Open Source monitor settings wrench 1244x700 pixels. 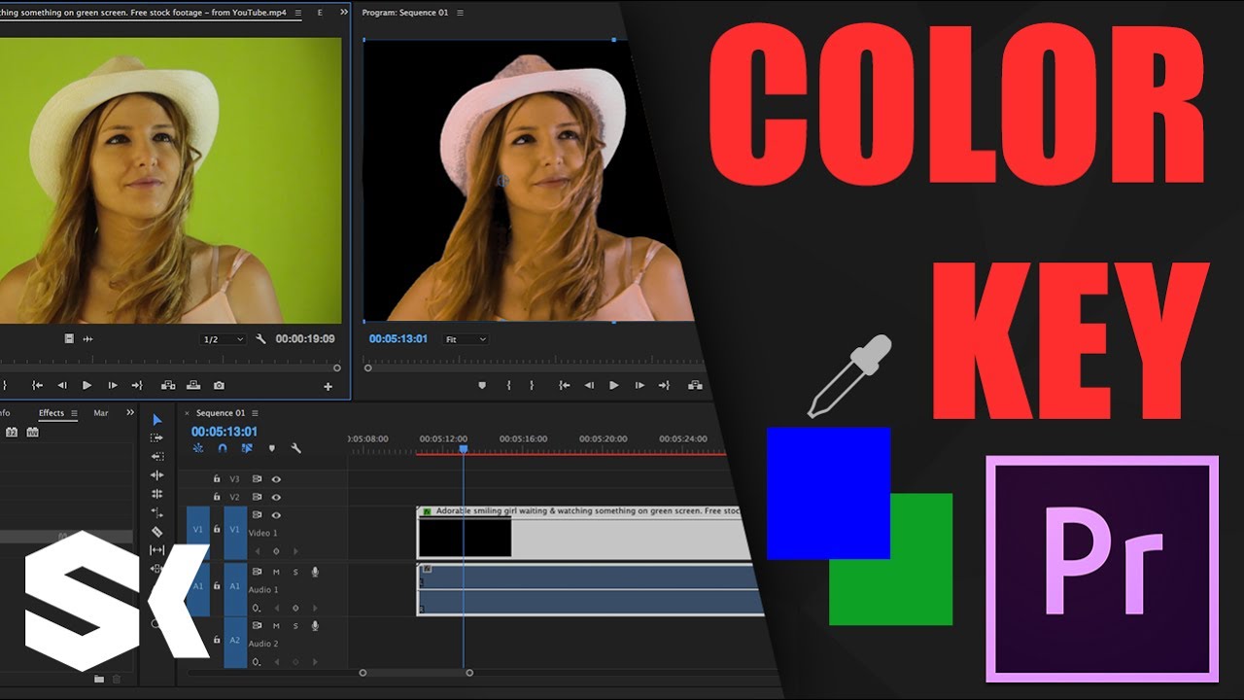[260, 339]
